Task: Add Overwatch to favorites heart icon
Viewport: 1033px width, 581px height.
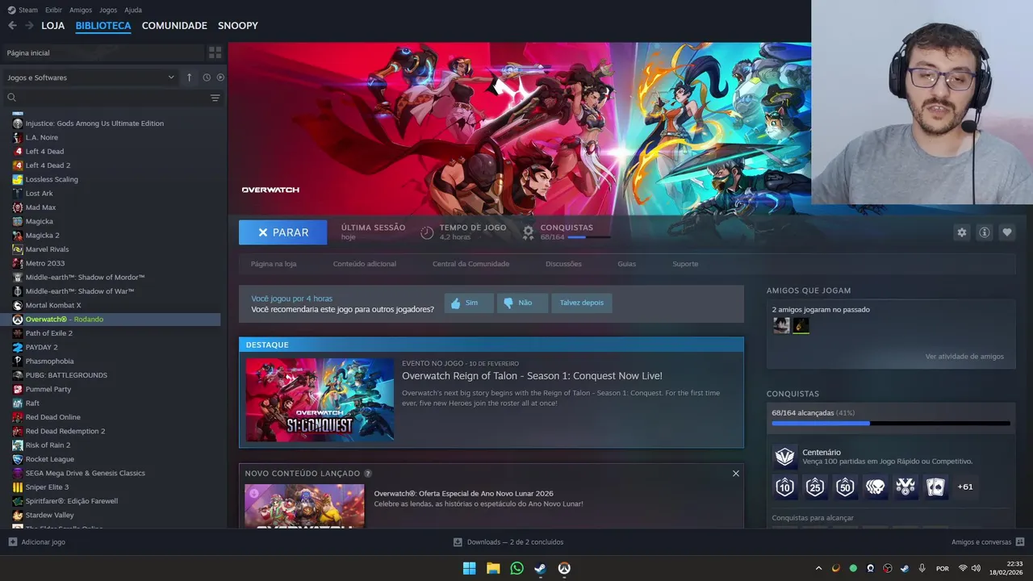Action: pos(1007,232)
